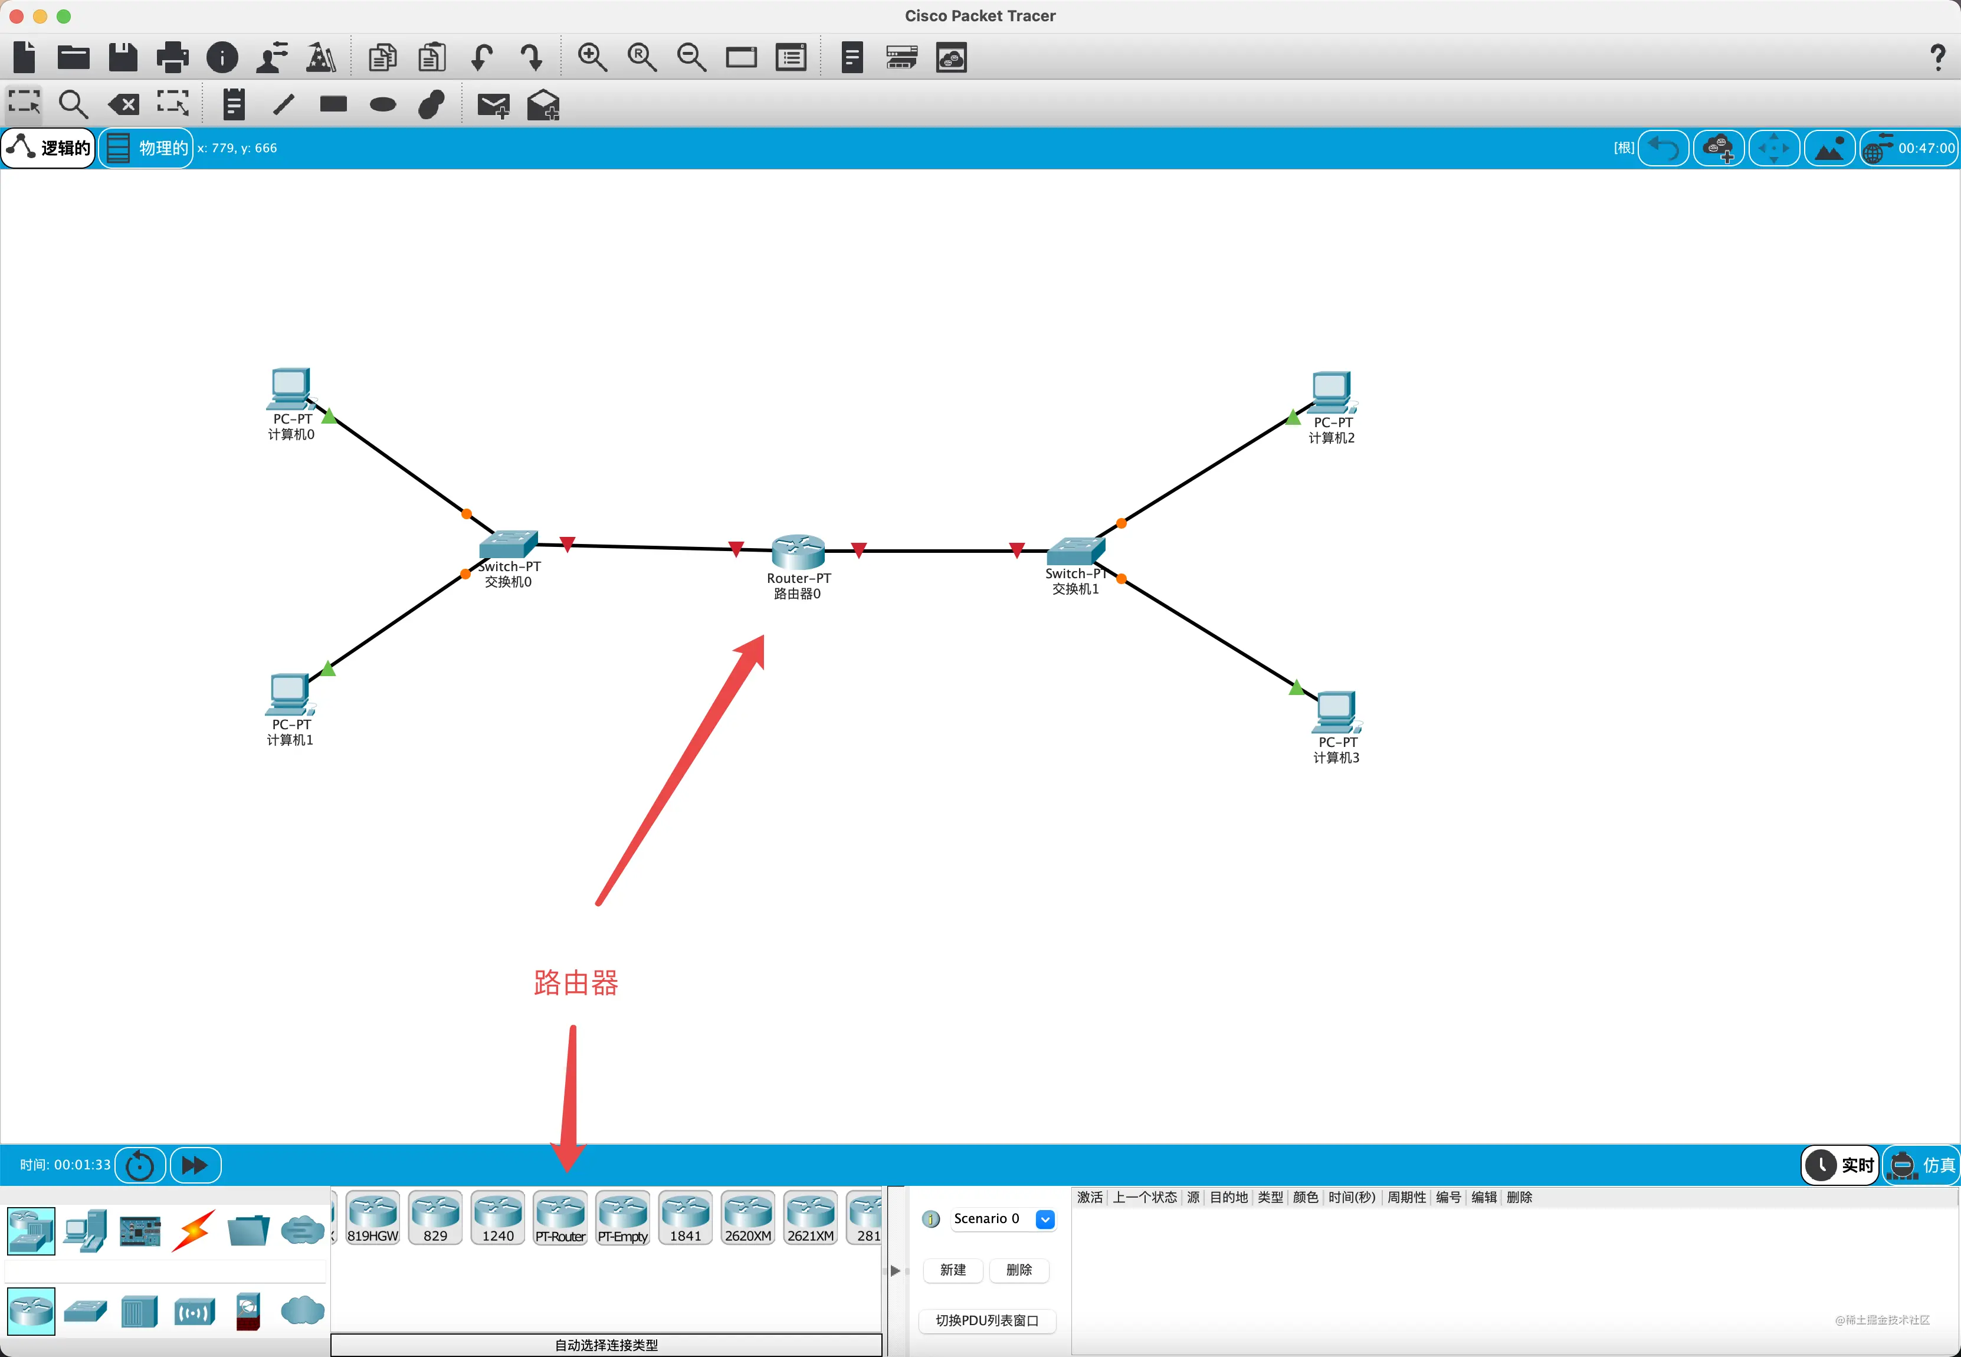The width and height of the screenshot is (1961, 1357).
Task: Pick the 1240 router model
Action: click(498, 1218)
